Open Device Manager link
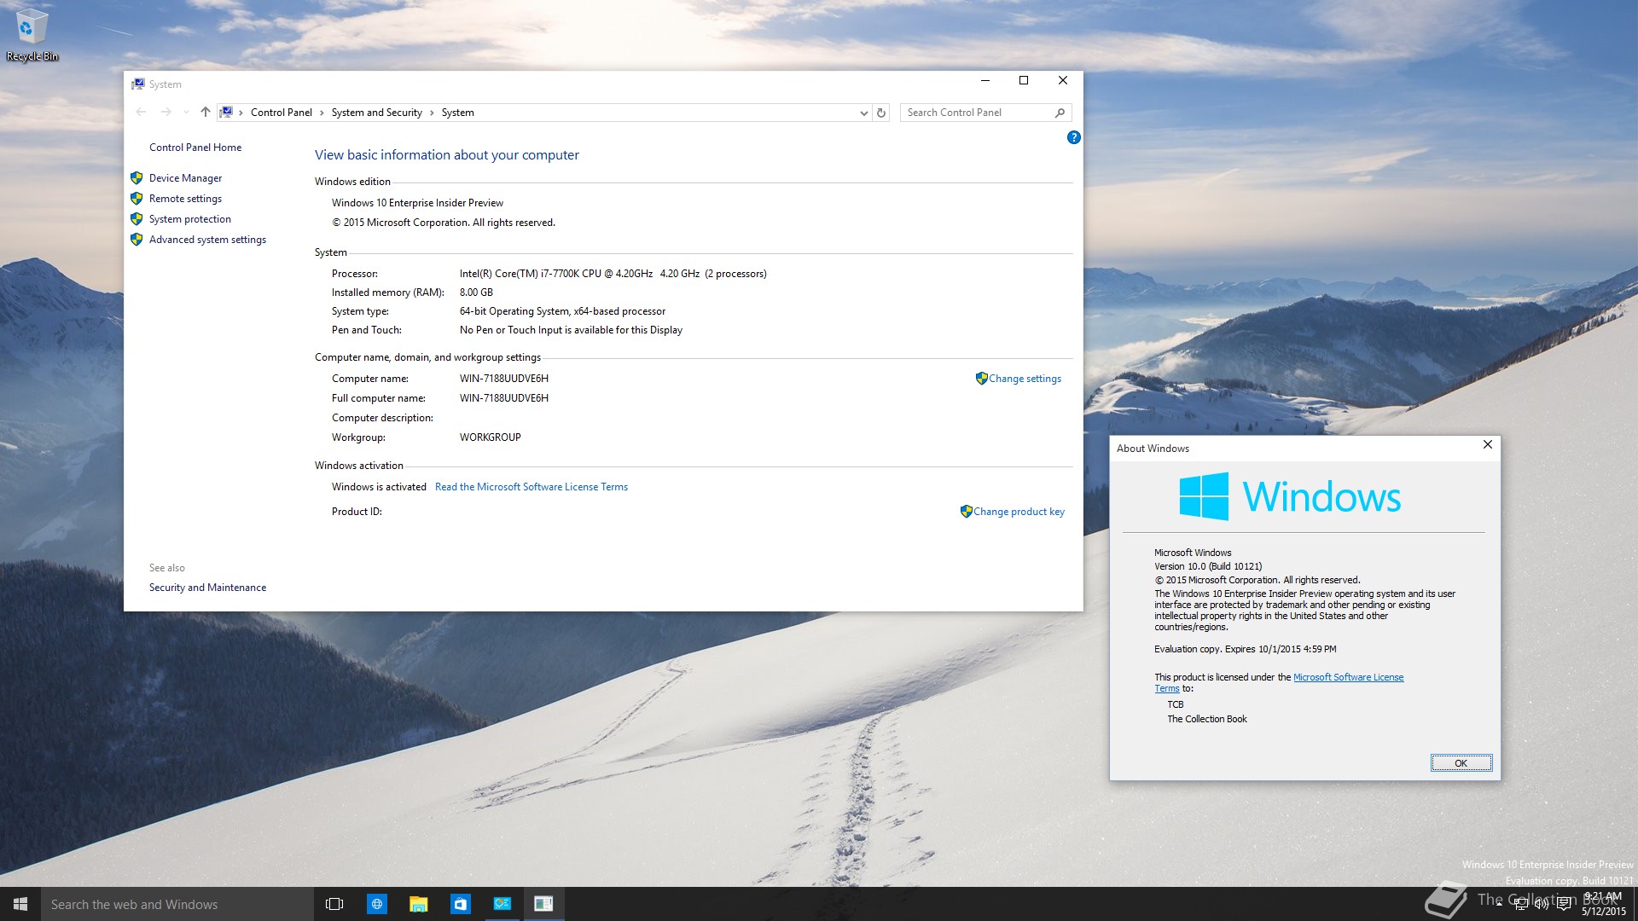The image size is (1638, 921). pyautogui.click(x=185, y=178)
